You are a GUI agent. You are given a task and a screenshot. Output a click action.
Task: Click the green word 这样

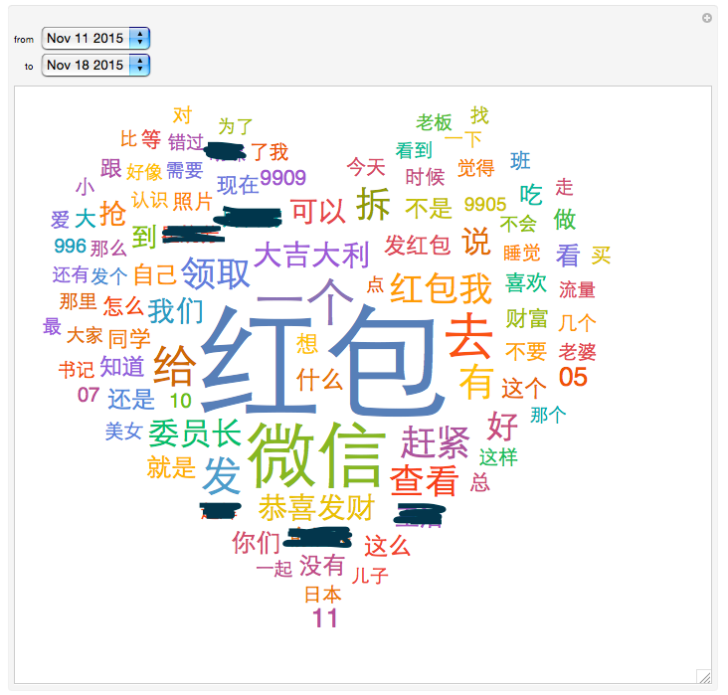[x=498, y=457]
